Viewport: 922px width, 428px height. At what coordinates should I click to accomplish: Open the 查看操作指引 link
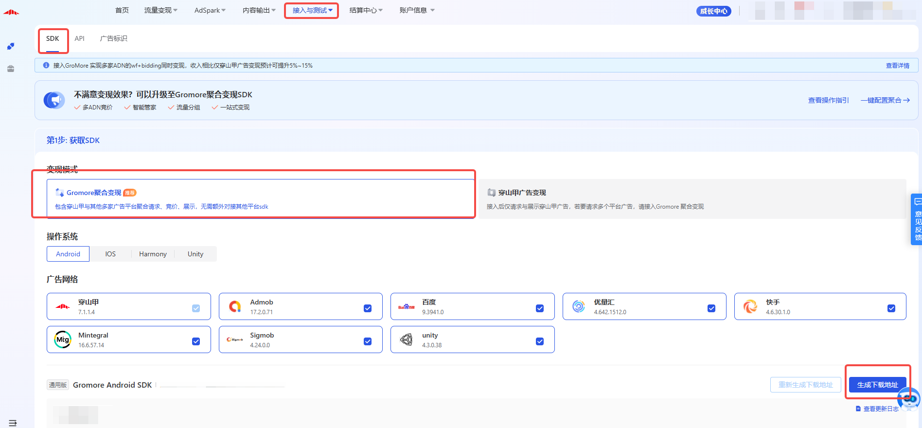(x=829, y=100)
